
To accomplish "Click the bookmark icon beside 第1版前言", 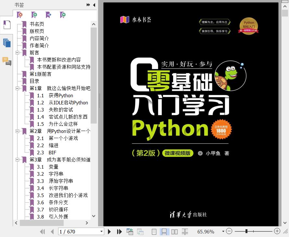I will coord(24,74).
